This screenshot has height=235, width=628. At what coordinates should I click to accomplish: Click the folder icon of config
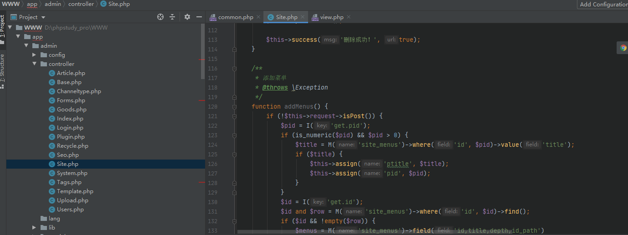tap(44, 55)
